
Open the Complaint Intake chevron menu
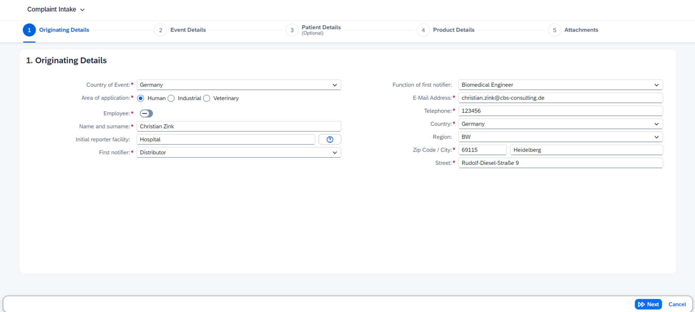pos(82,9)
